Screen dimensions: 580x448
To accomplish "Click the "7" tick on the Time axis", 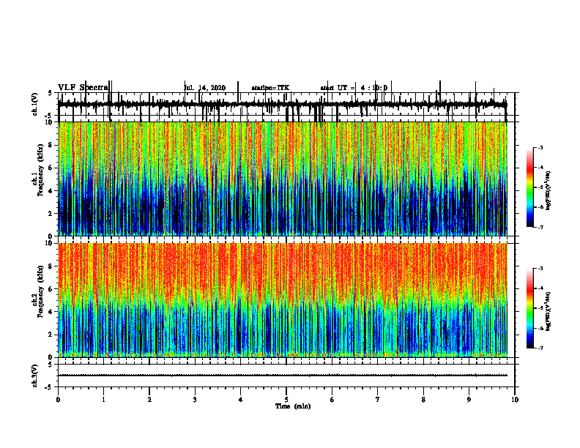I will point(378,400).
